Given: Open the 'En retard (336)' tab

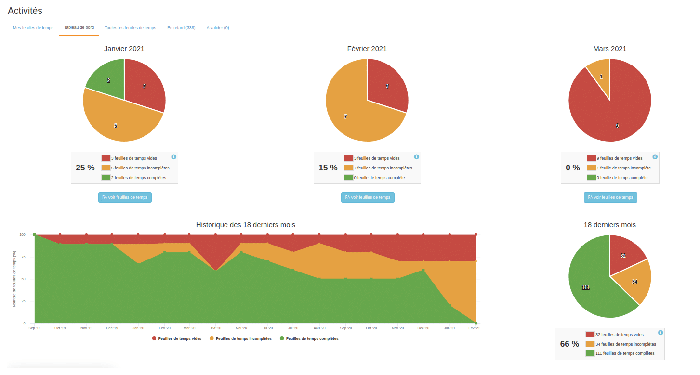Looking at the screenshot, I should pyautogui.click(x=181, y=28).
